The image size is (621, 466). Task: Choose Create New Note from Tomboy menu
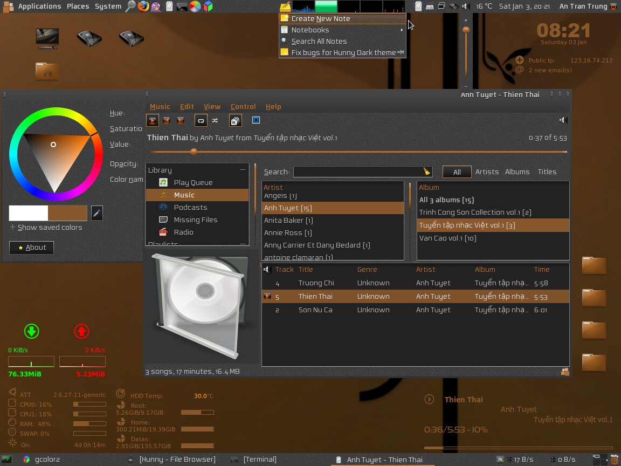343,19
